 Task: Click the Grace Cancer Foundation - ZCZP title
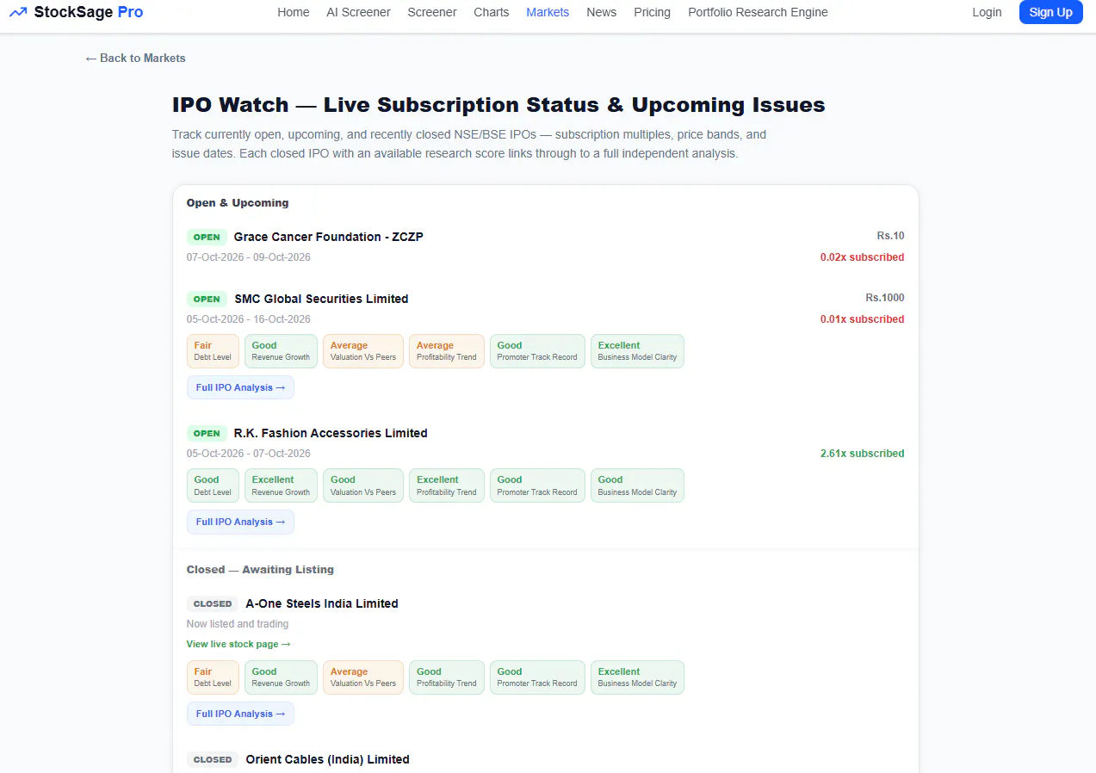329,237
